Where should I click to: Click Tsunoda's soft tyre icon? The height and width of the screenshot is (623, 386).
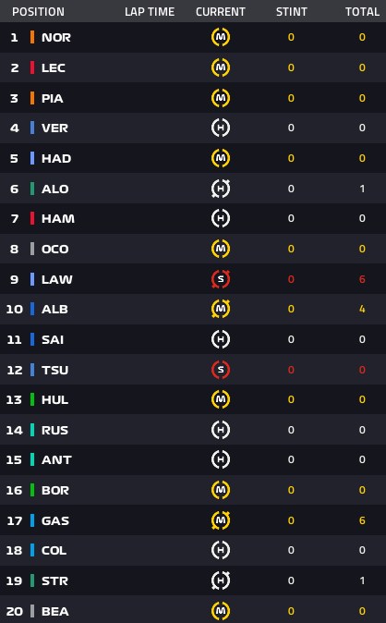(221, 370)
